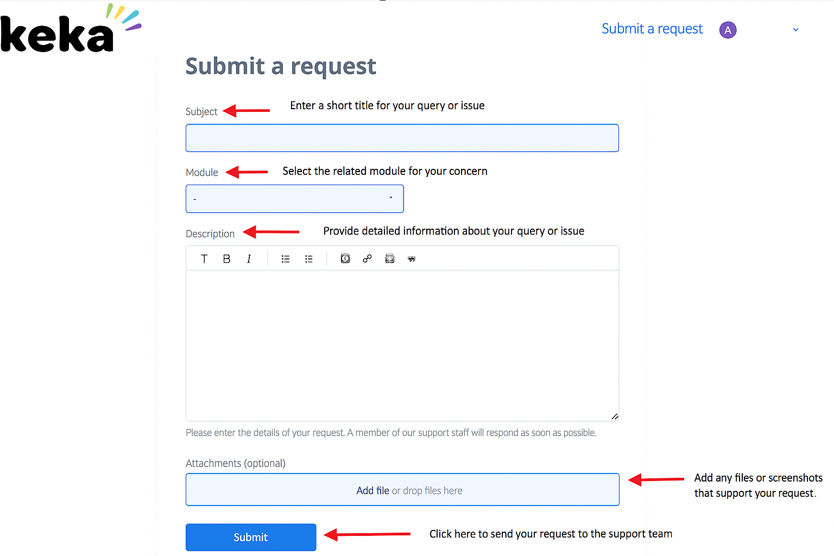Expand the user profile menu chevron
This screenshot has width=834, height=556.
(x=795, y=30)
